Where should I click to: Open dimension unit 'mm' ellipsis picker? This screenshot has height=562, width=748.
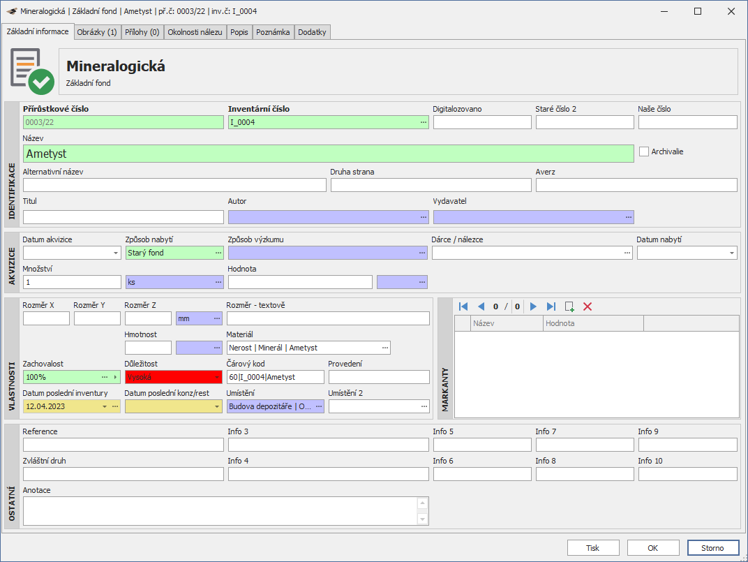tap(217, 318)
